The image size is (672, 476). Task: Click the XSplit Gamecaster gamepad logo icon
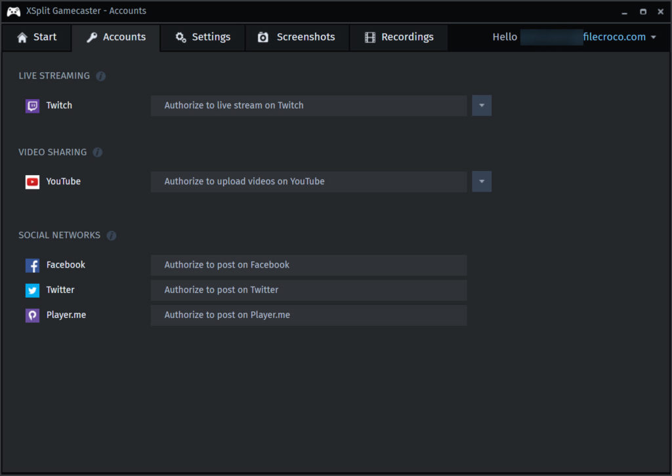tap(14, 12)
